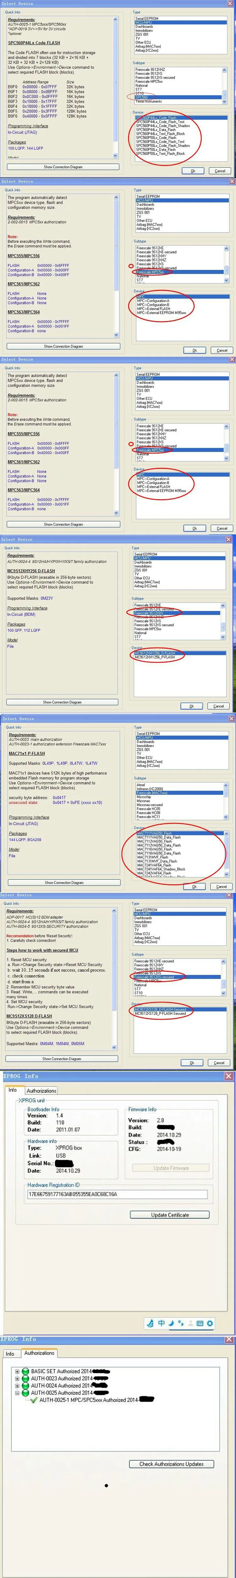Click the green icon beside AUTH-0023
Viewport: 236px width, 1578px height.
tap(26, 1378)
